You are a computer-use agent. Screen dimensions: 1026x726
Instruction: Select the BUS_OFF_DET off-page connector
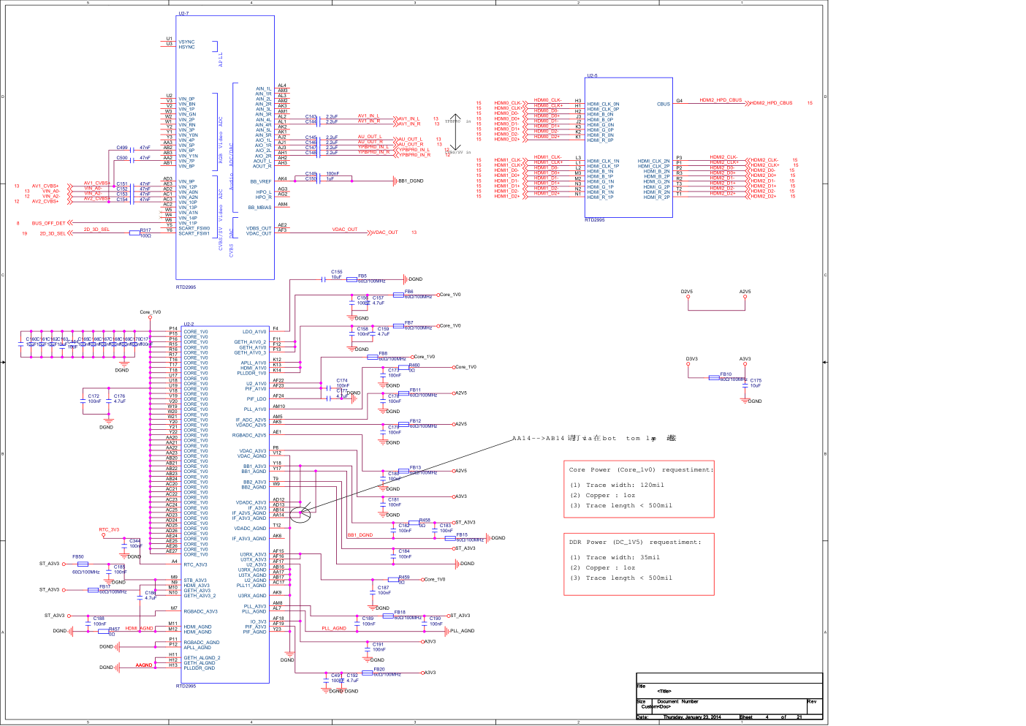(49, 223)
